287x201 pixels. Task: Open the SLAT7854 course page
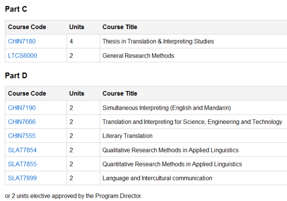[22, 150]
